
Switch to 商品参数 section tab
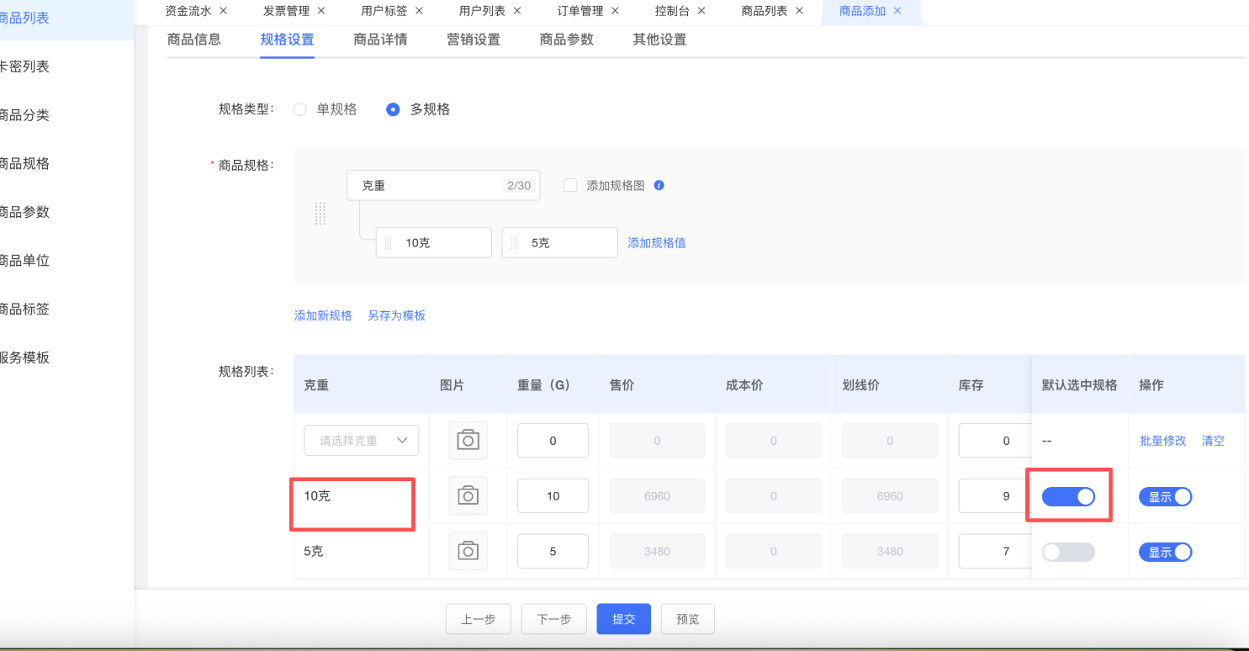567,40
